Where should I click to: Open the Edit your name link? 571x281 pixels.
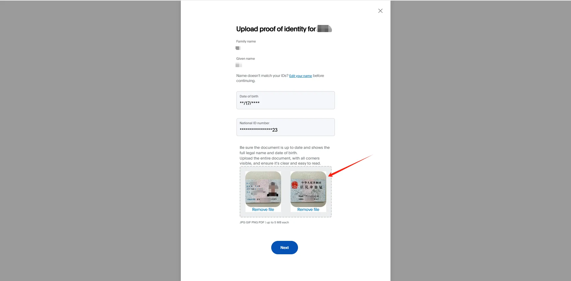(300, 76)
